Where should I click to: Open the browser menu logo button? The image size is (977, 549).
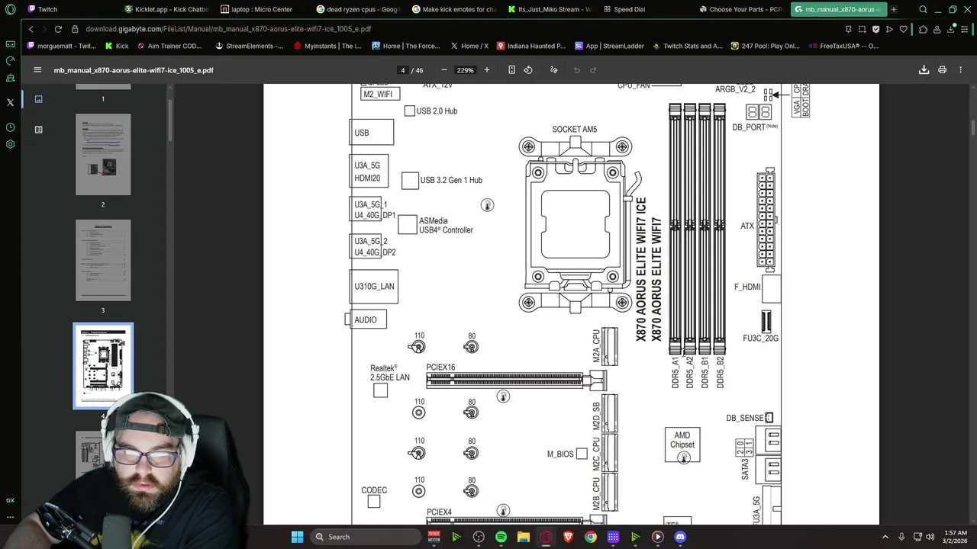[x=10, y=10]
